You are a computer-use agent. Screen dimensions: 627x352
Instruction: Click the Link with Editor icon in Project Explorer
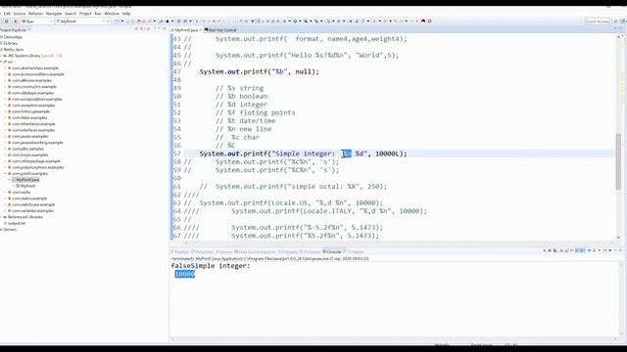point(142,29)
